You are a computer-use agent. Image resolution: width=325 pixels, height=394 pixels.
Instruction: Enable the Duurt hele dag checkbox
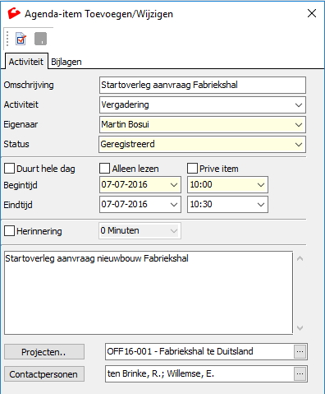click(x=9, y=169)
